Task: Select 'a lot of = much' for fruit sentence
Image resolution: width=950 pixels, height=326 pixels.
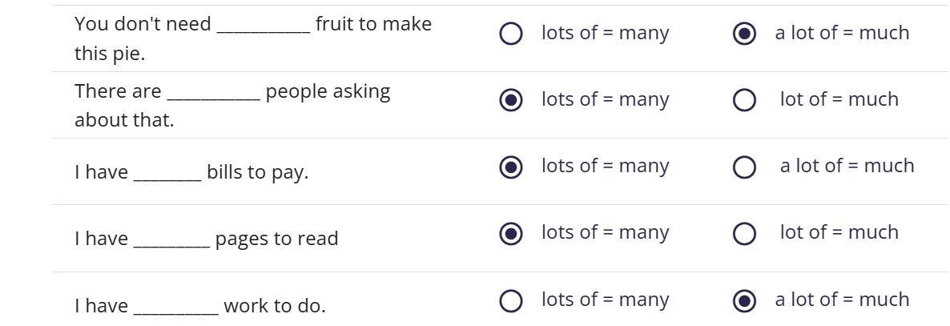Action: coord(744,34)
